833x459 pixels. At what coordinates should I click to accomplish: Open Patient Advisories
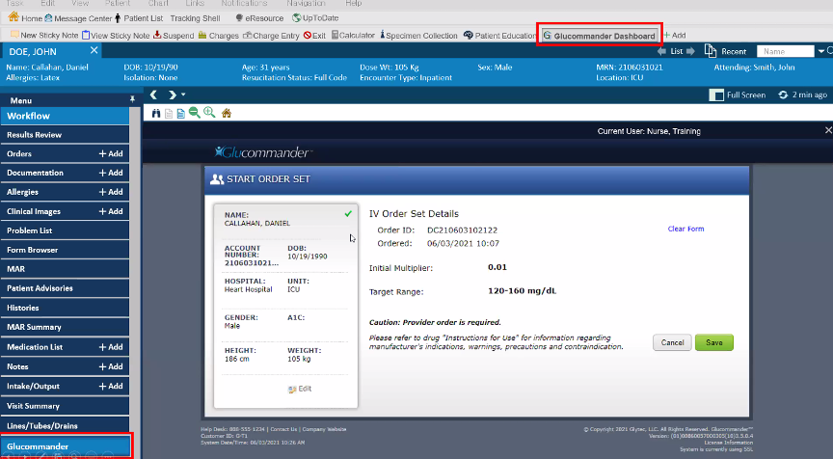pyautogui.click(x=65, y=288)
